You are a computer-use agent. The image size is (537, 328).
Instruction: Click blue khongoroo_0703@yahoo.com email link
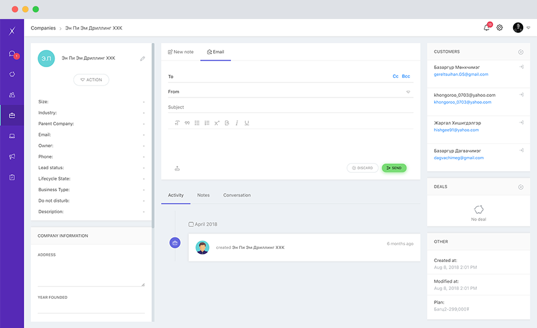[463, 102]
